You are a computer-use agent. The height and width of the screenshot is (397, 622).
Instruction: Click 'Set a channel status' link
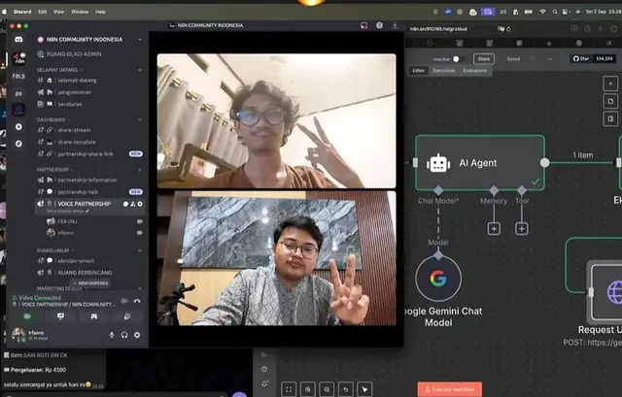coord(67,212)
